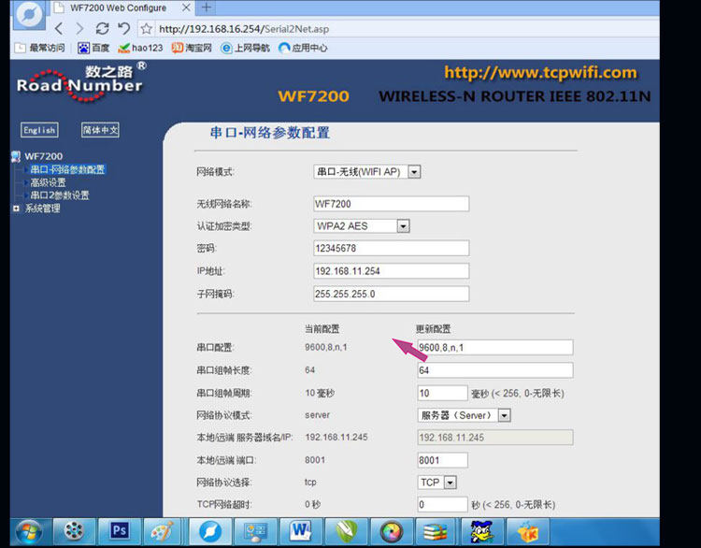Open the 最常访问 bookmark folder
Viewport: 701px width, 548px height.
pos(39,48)
